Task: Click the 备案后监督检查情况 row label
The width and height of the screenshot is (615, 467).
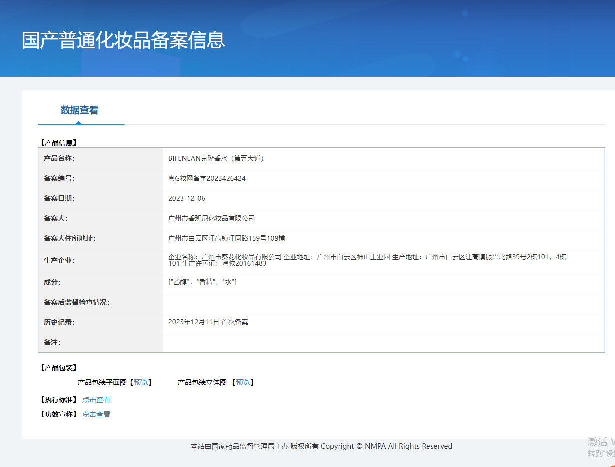Action: tap(77, 302)
